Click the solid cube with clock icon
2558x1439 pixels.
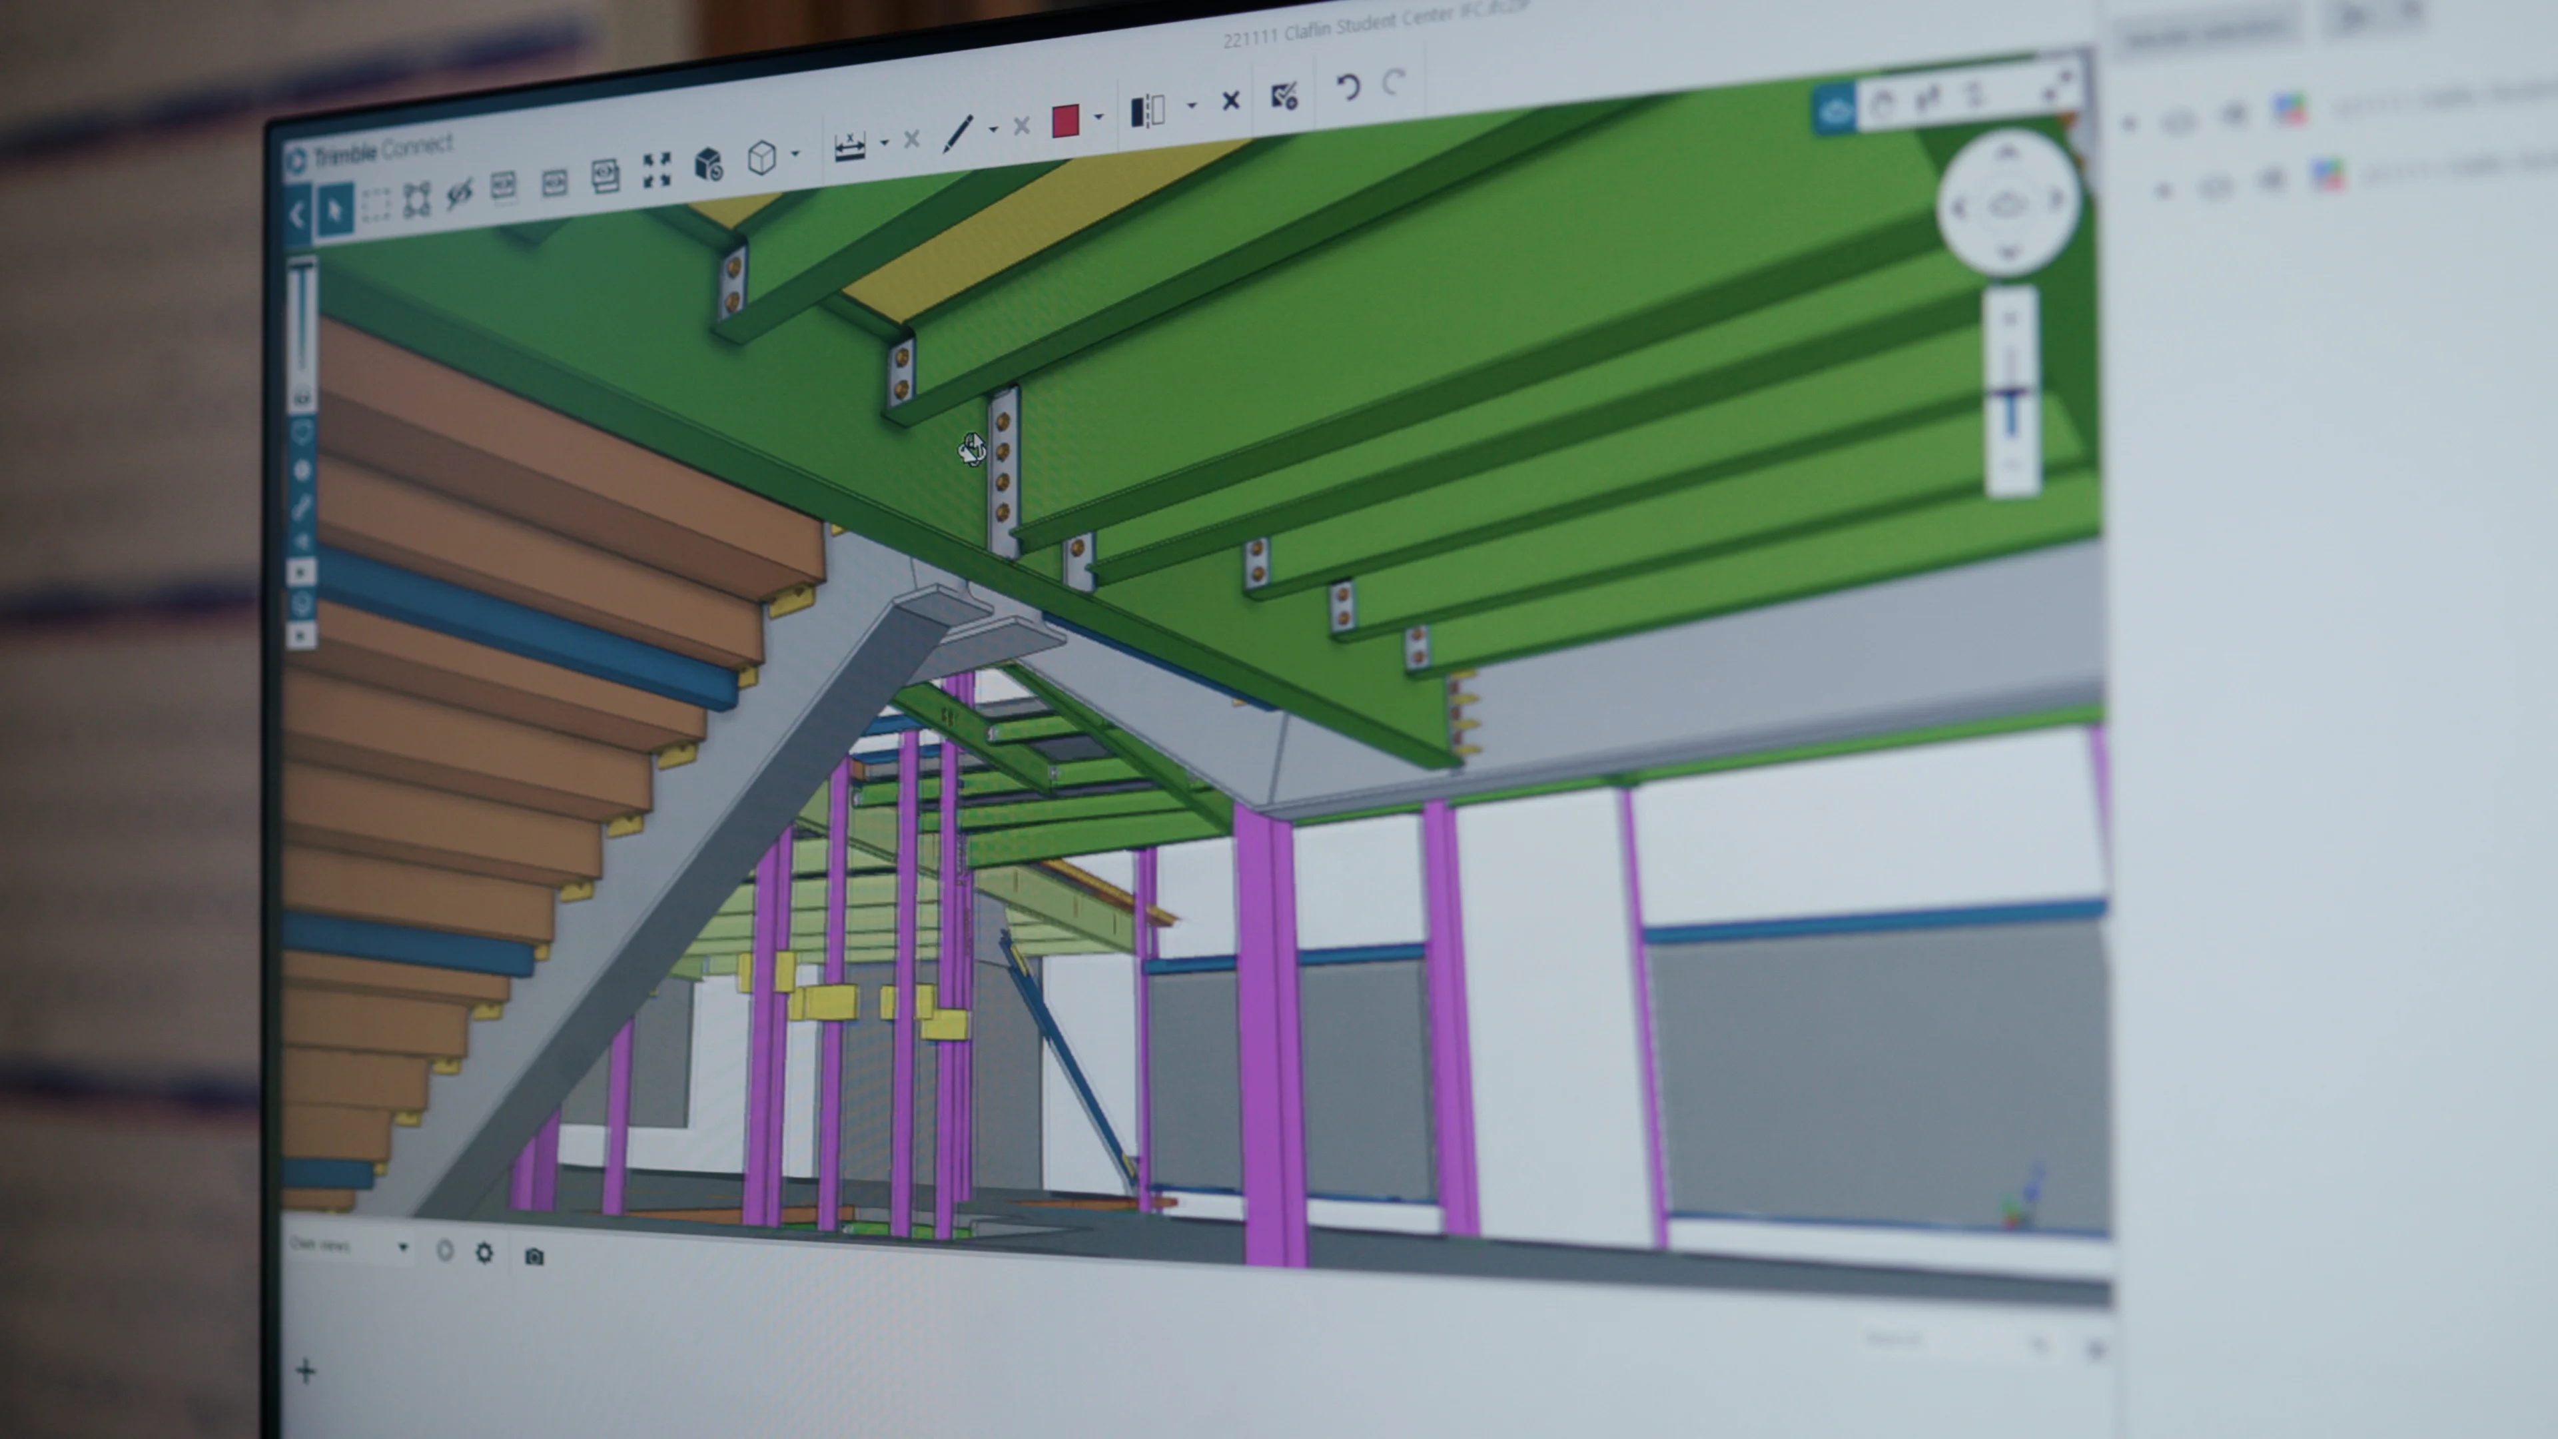708,164
